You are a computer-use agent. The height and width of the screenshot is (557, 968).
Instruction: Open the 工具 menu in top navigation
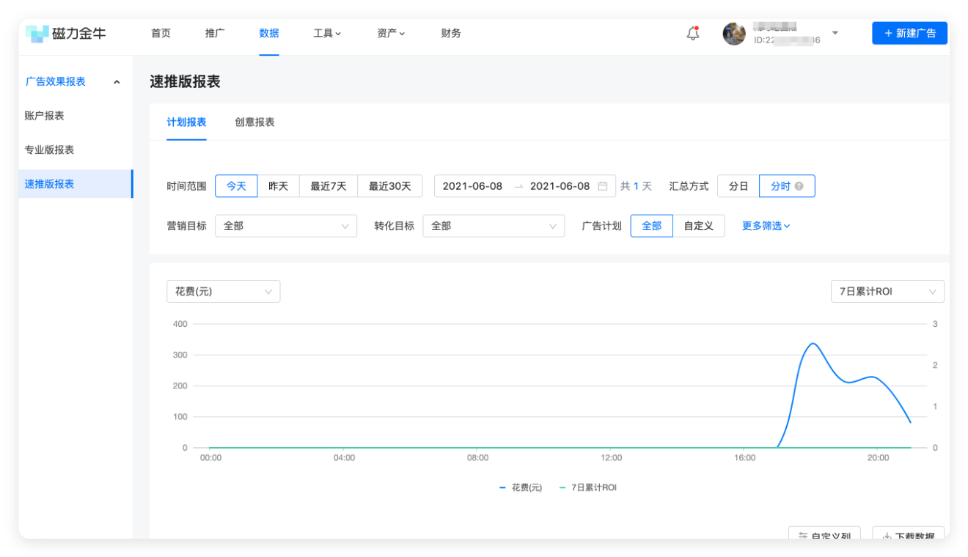[326, 33]
